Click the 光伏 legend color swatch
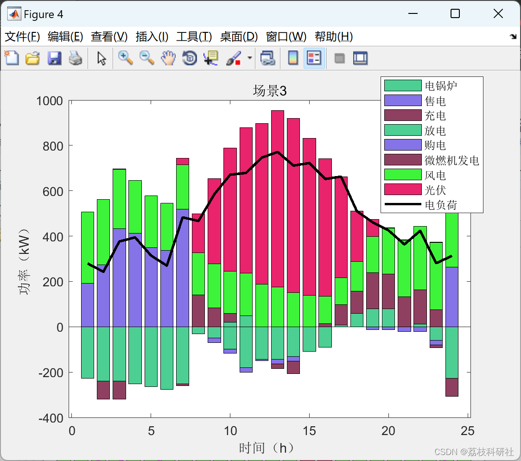 click(403, 189)
